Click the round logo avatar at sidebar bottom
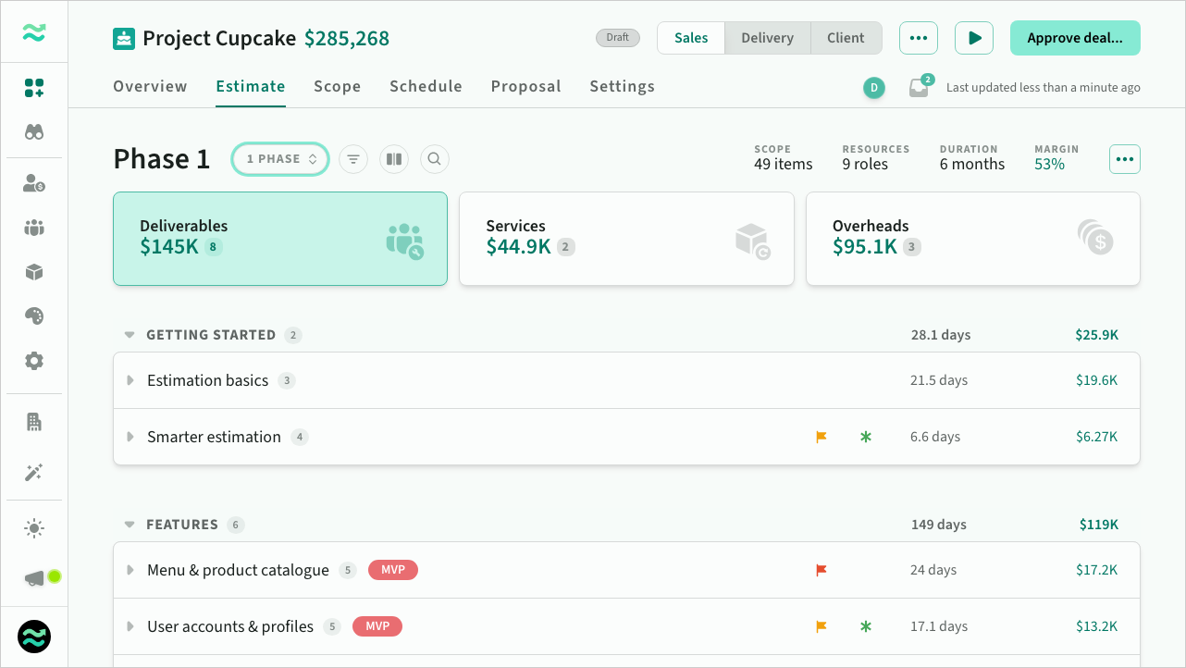This screenshot has height=668, width=1186. tap(34, 637)
